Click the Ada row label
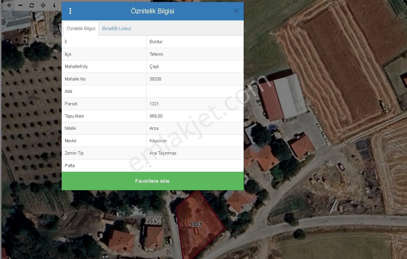Viewport: 407px width, 259px height. pos(68,91)
